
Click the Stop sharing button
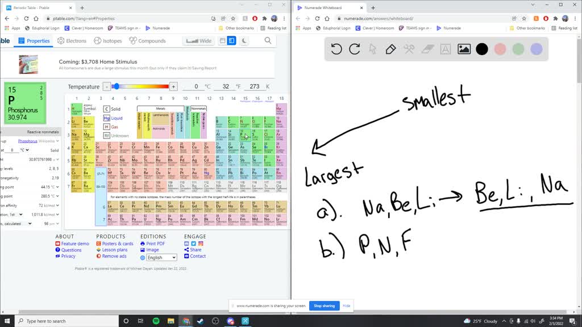pos(324,305)
